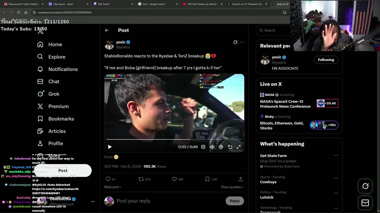Image resolution: width=380 pixels, height=213 pixels.
Task: Click Grok explain icon on yoxic post
Action: [x=235, y=42]
